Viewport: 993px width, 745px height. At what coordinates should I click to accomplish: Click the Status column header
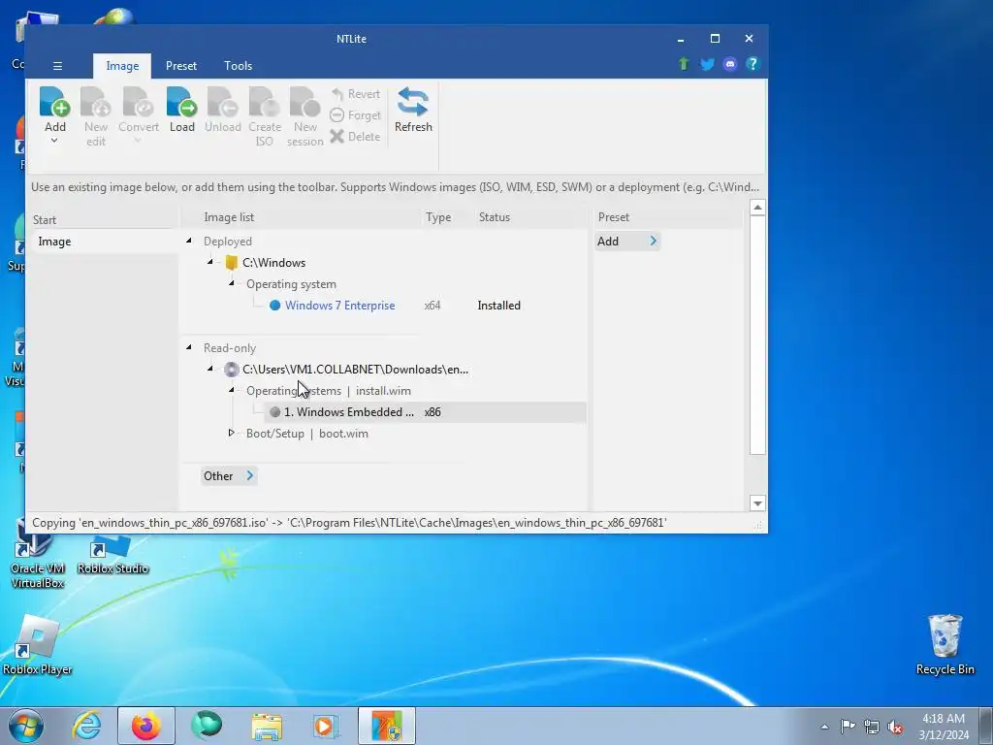click(494, 217)
